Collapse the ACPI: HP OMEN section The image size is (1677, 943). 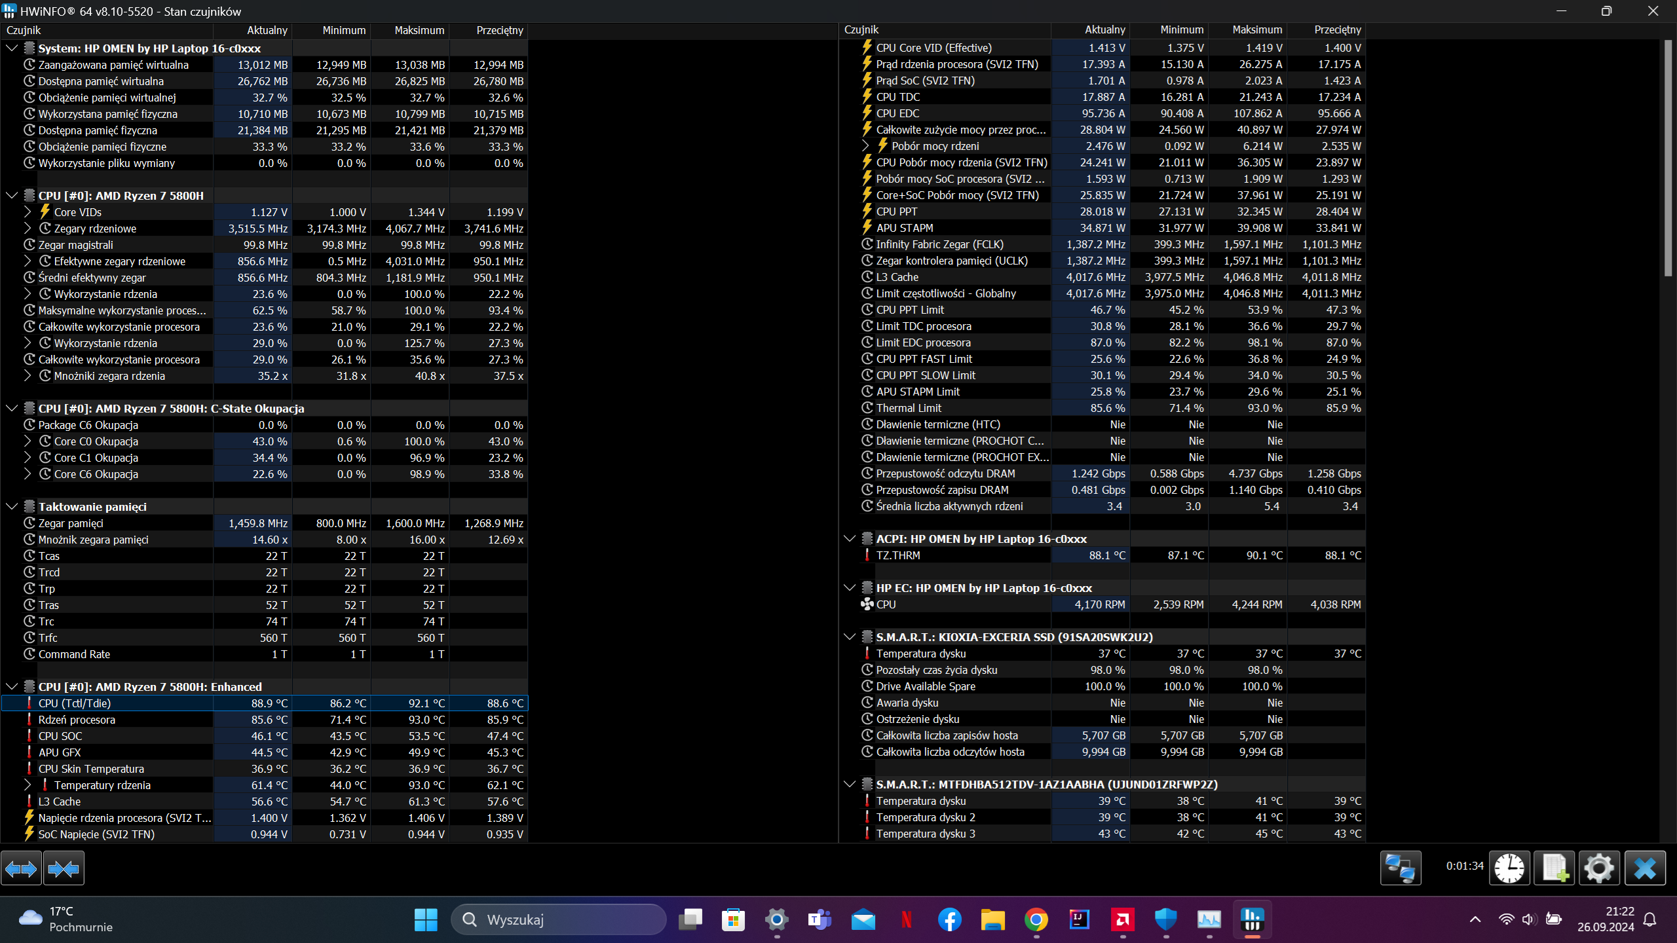coord(850,539)
